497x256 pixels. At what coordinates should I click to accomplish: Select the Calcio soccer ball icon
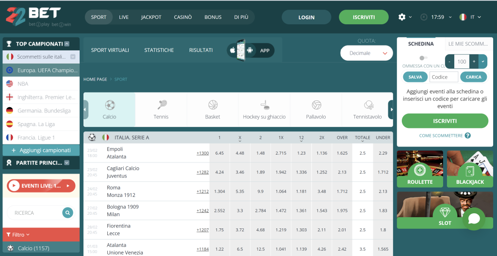coord(110,105)
